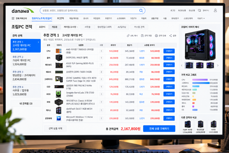The width and height of the screenshot is (229, 153).
Task: Click the 메모리 row quantity box showing 2
Action: pyautogui.click(x=101, y=72)
